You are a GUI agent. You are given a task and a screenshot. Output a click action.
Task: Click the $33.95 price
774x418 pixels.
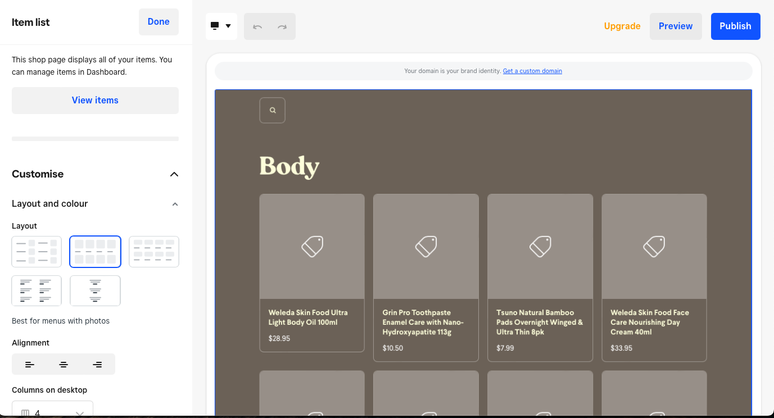click(x=622, y=348)
